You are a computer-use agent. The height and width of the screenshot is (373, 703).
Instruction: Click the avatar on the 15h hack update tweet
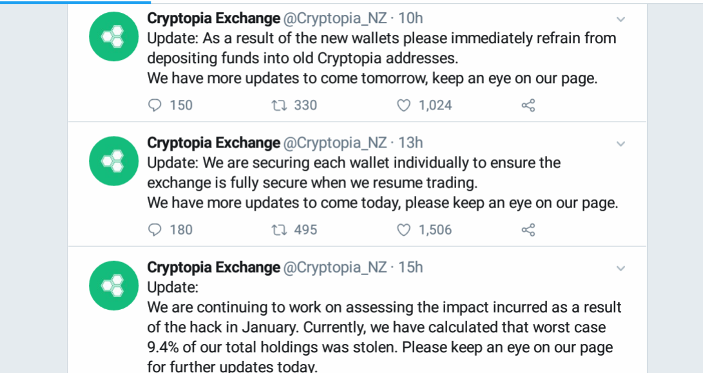(113, 285)
